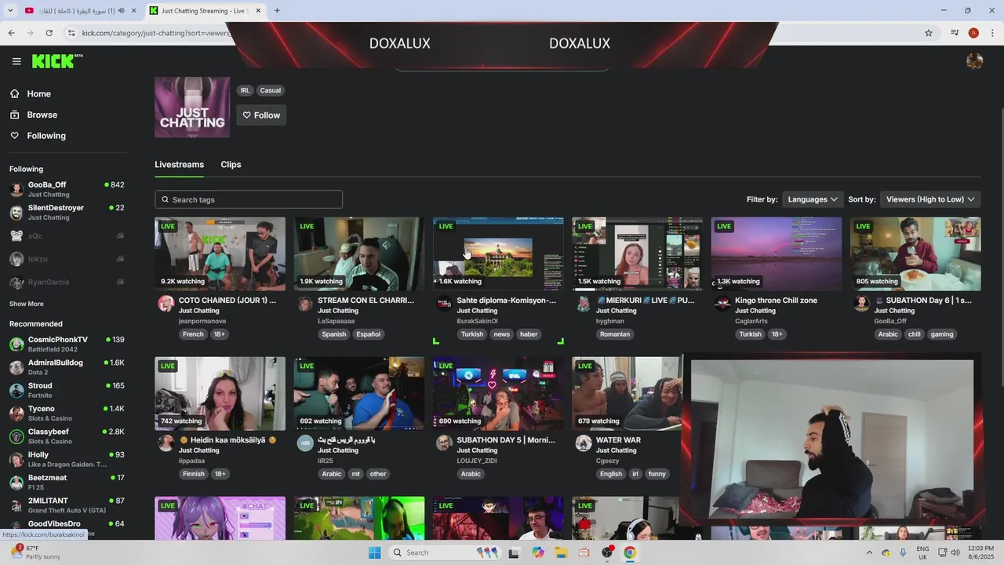Click the Finnish tag under Heidin kaa stream

[193, 474]
